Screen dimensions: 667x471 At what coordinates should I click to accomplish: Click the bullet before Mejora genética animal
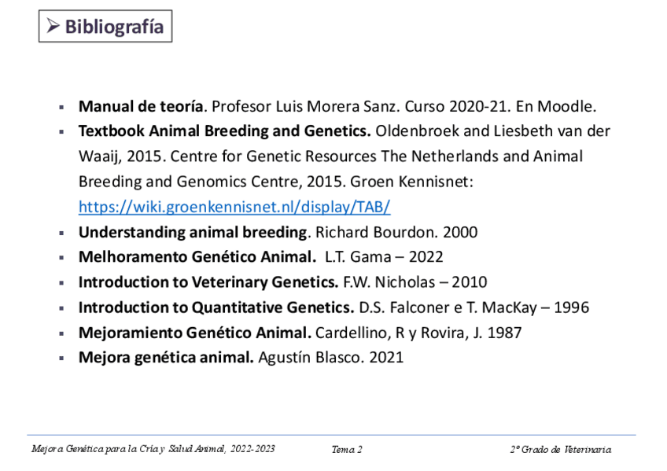[x=61, y=359]
